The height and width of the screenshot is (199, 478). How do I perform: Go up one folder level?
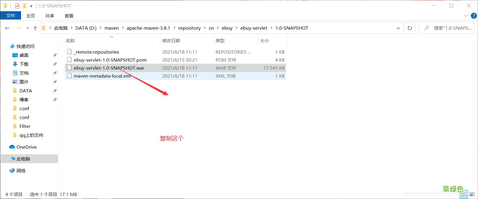click(35, 28)
